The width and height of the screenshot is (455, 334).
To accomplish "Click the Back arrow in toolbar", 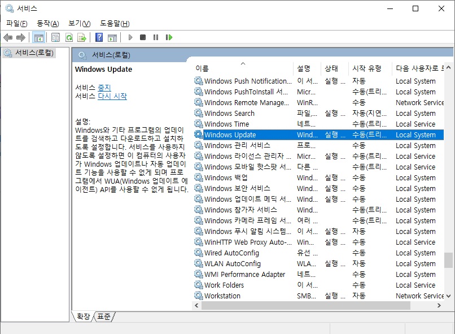I will click(x=8, y=37).
